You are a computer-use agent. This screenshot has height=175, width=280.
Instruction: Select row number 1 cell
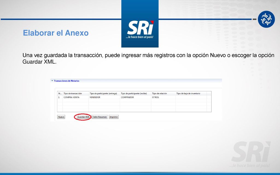(60, 97)
